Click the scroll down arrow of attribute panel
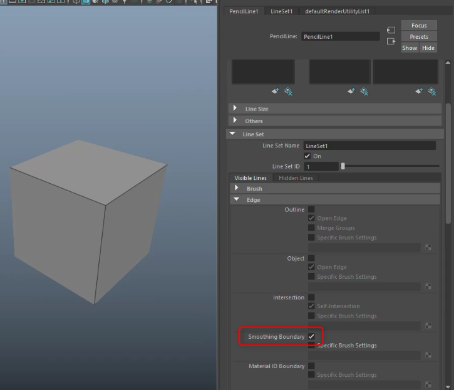This screenshot has height=390, width=454. tap(448, 387)
